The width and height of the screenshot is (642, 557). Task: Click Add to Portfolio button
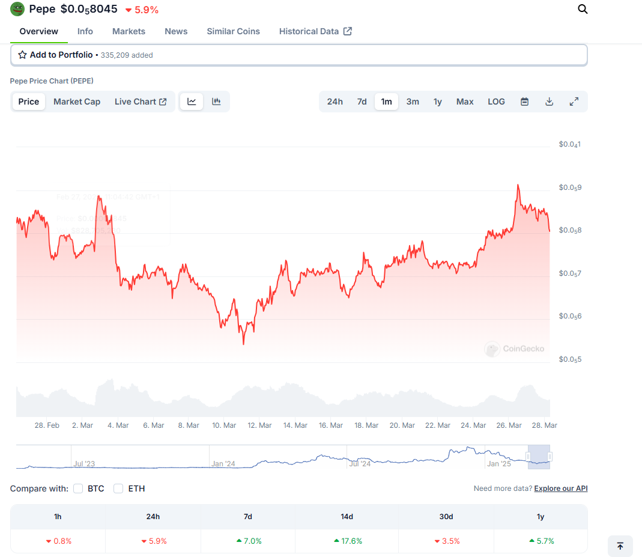click(x=299, y=55)
